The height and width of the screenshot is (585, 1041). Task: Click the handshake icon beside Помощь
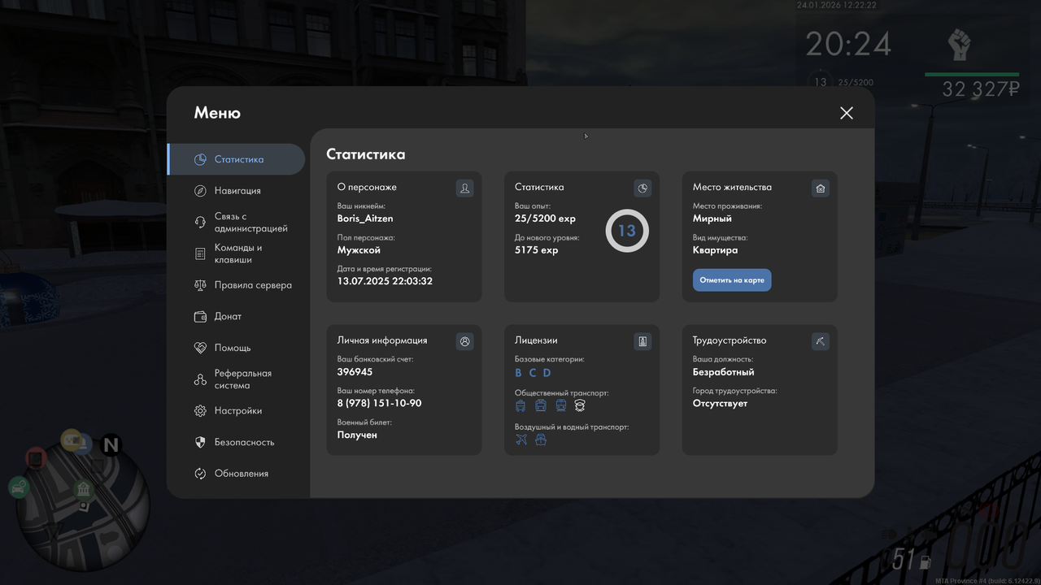click(200, 348)
